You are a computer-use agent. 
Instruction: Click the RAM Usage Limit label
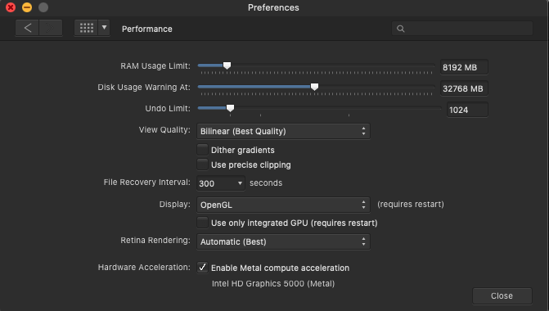point(155,65)
